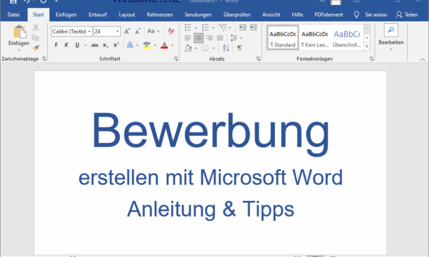Decrease font size with the smaller A
429x257 pixels.
[138, 31]
